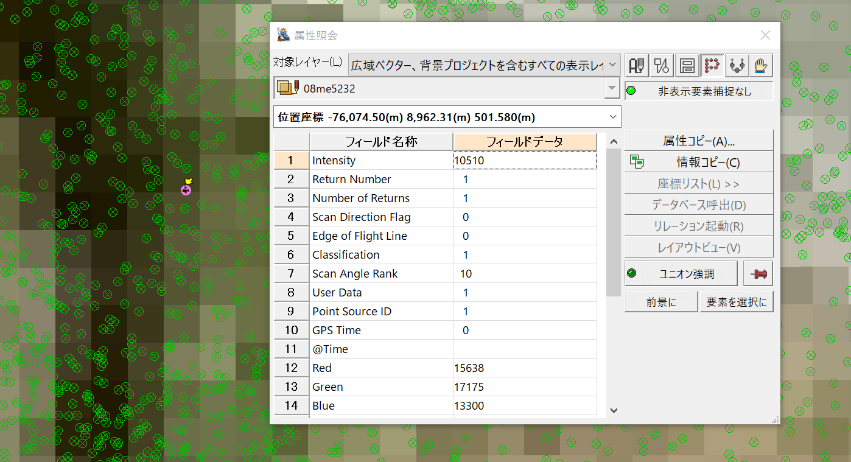
Task: Close the 属性照会 dialog
Action: [x=765, y=35]
